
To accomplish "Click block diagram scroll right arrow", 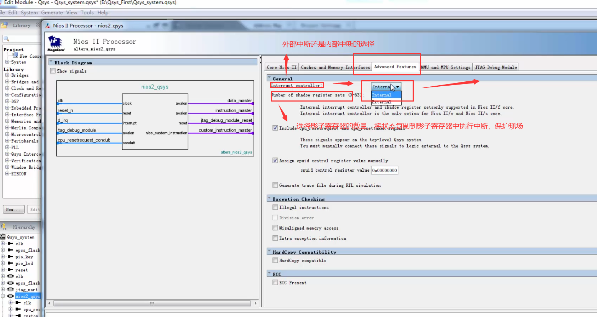I will [255, 303].
